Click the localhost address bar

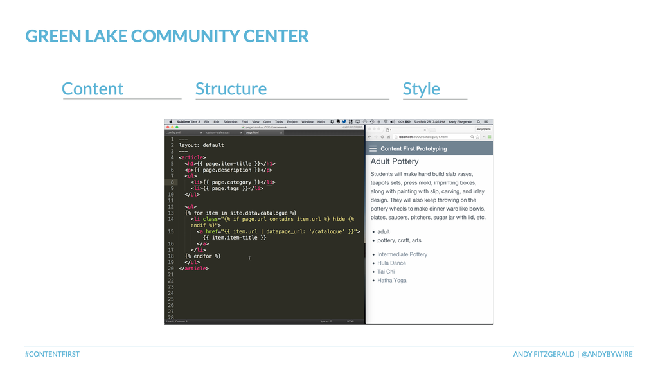tap(432, 137)
